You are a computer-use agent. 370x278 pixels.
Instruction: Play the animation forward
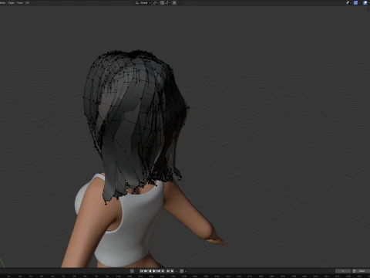[154, 271]
